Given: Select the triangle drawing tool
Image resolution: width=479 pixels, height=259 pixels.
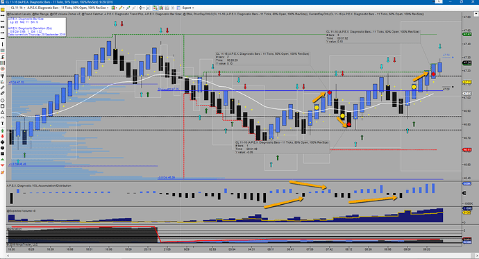Looking at the screenshot, I should click(3, 112).
